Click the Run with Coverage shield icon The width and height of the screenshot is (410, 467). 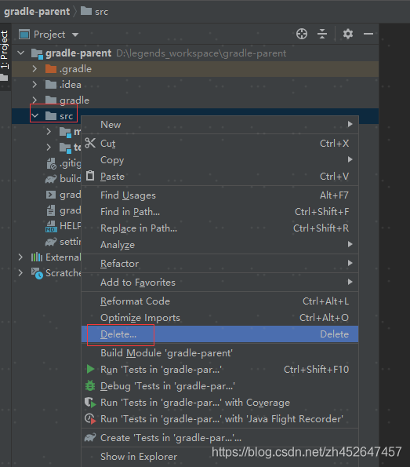tap(90, 403)
